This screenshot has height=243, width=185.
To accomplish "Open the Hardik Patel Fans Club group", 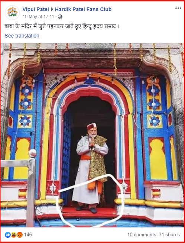I will pos(83,9).
